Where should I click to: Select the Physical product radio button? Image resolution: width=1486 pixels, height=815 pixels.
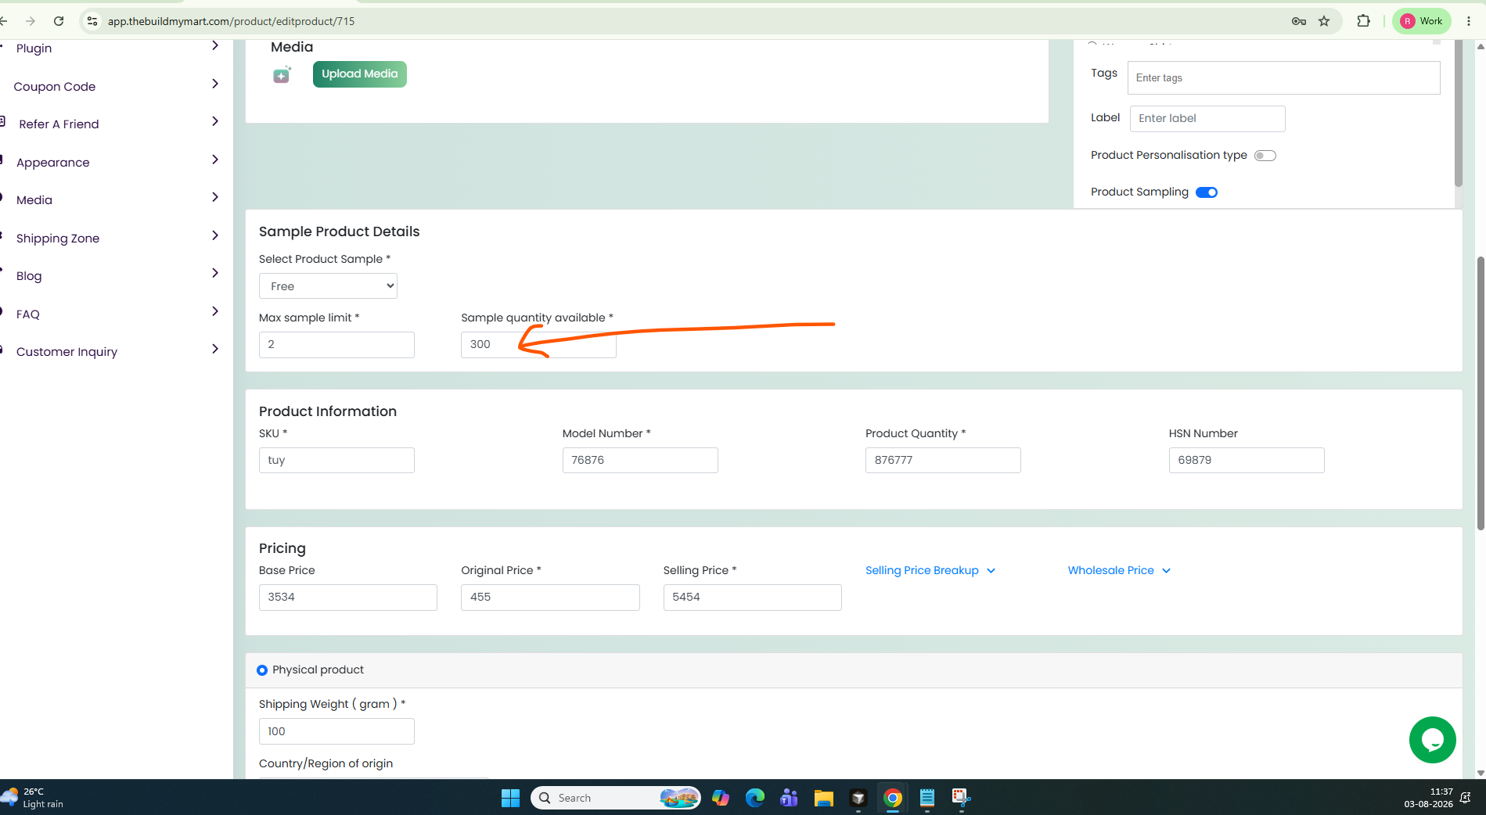click(x=262, y=670)
